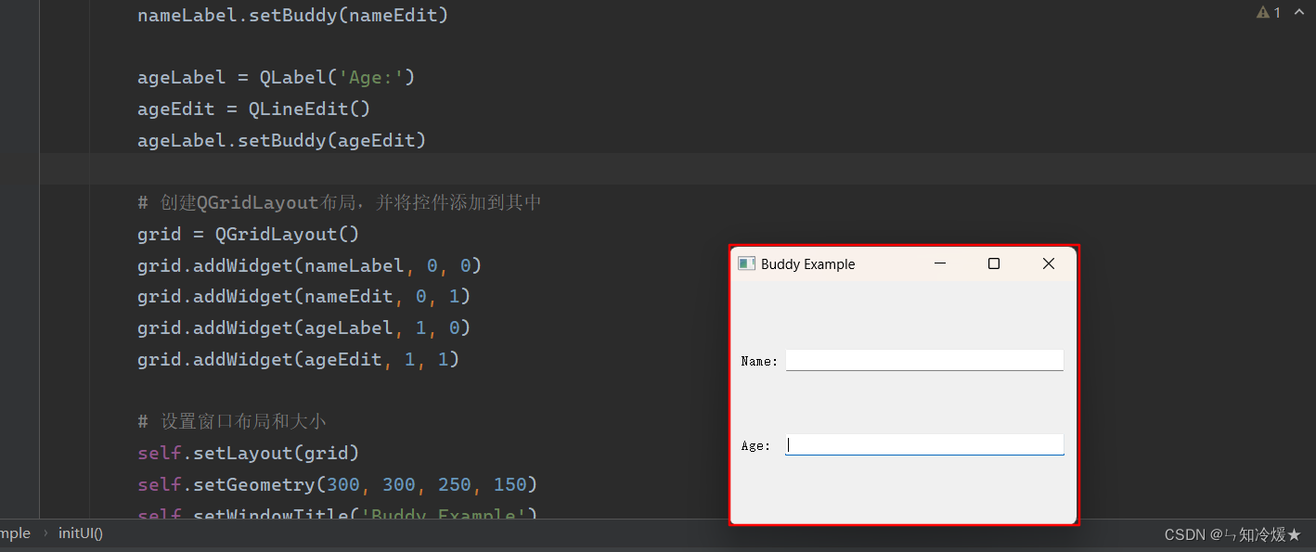
Task: Click the Buddy Example title bar text
Action: point(807,264)
